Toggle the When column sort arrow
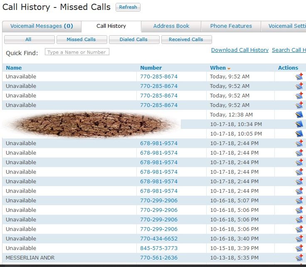306x267 pixels. pos(229,68)
